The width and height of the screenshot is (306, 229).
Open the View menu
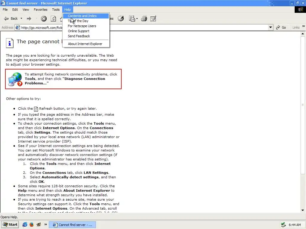tap(26, 10)
